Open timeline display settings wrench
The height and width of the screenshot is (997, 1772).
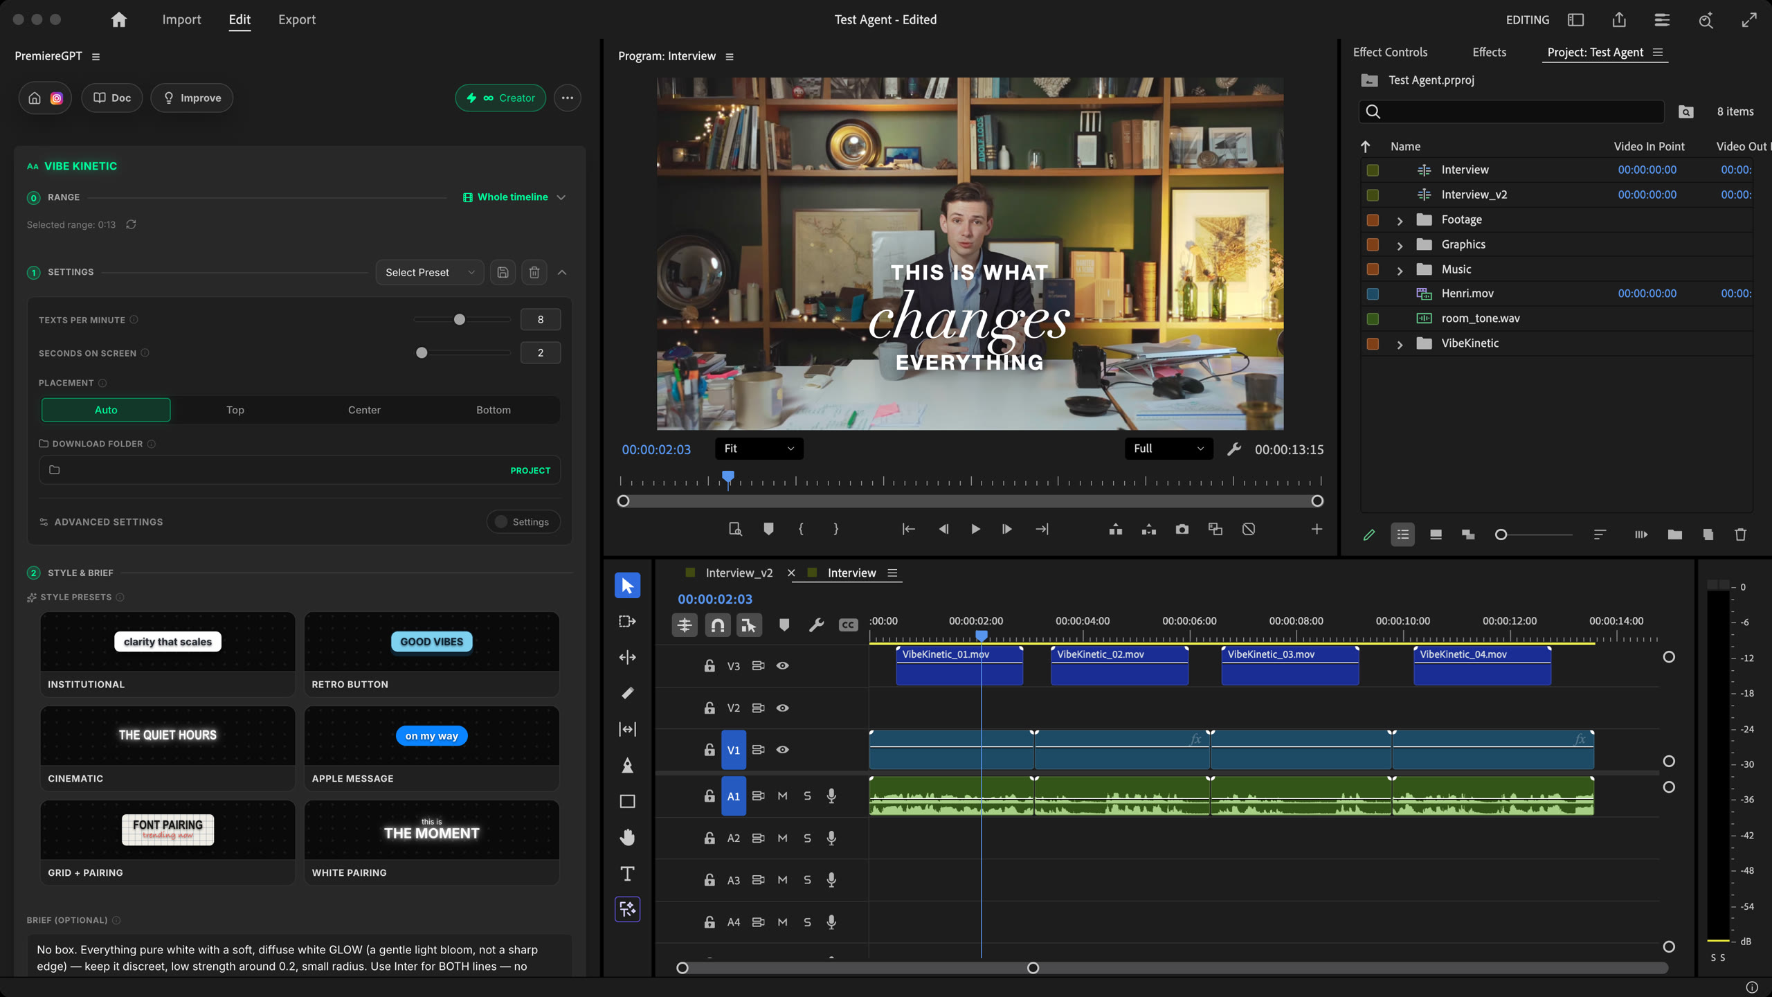tap(816, 625)
